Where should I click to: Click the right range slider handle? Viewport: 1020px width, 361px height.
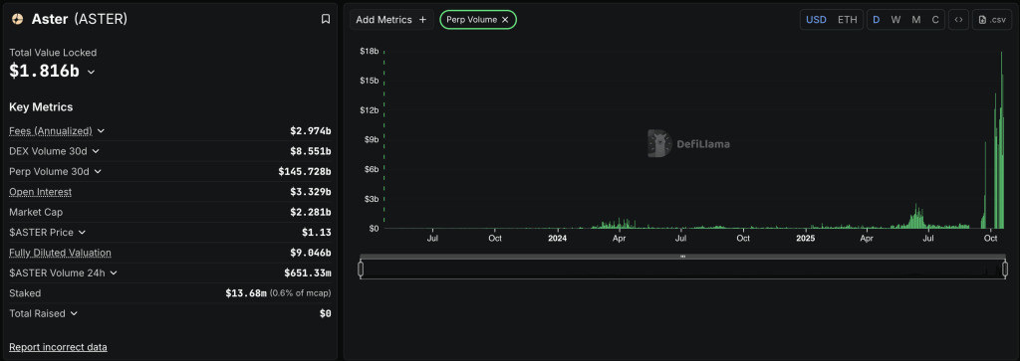(x=1005, y=269)
